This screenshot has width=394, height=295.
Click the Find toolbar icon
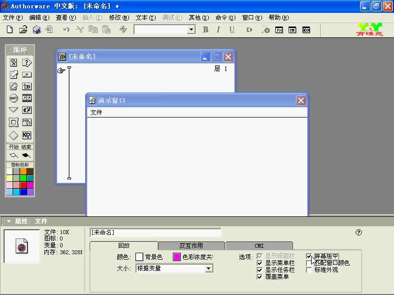pos(123,29)
